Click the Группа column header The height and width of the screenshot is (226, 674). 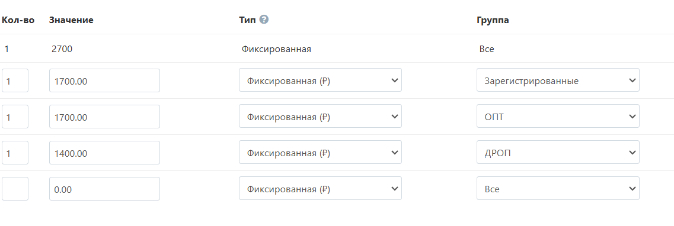click(493, 20)
